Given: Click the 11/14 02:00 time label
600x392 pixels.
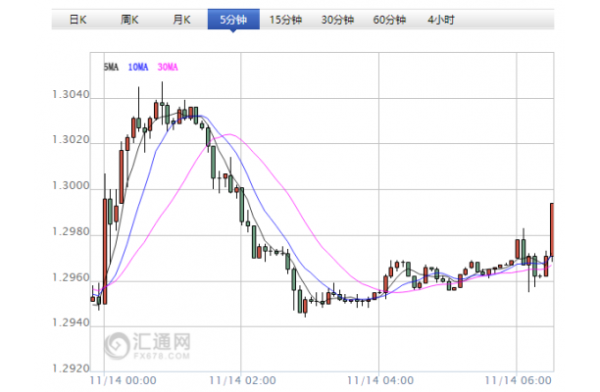Looking at the screenshot, I should [x=240, y=379].
